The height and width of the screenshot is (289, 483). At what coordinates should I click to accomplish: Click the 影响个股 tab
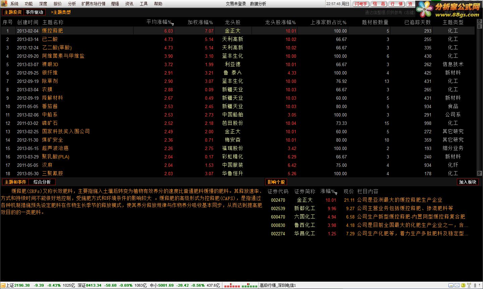[x=276, y=182]
